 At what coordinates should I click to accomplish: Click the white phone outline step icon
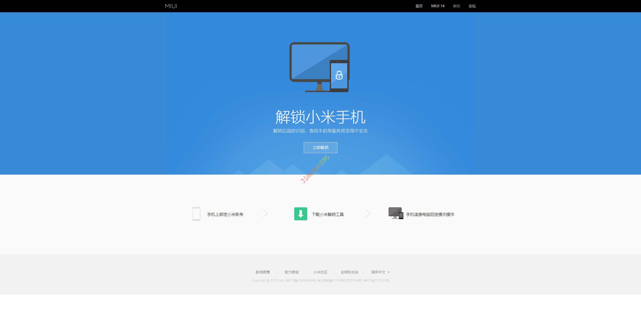click(x=196, y=214)
